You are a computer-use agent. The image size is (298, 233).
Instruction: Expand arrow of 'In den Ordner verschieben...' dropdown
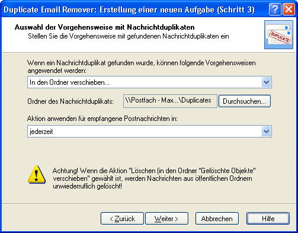267,82
